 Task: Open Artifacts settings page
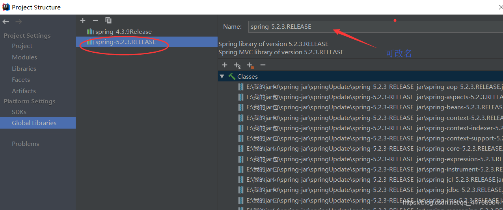pos(24,91)
